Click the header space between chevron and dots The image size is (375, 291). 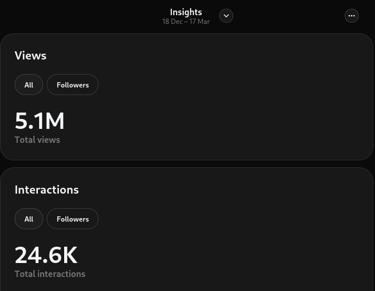point(289,16)
